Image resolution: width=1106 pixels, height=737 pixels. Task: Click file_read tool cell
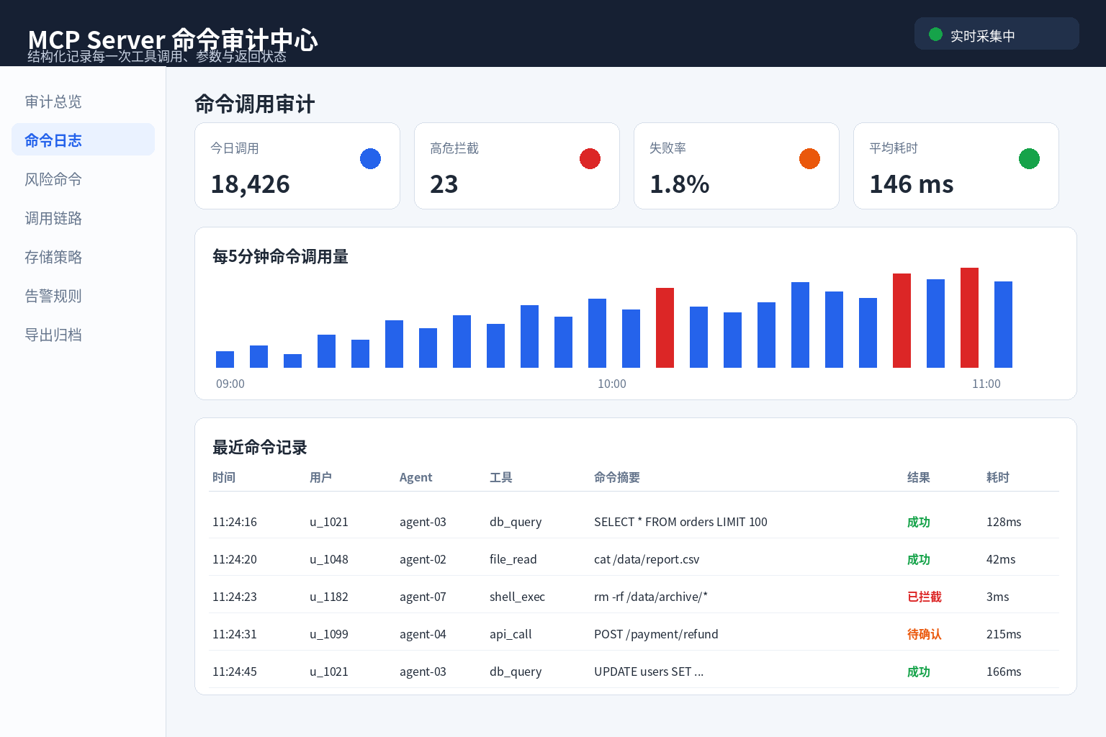click(513, 559)
